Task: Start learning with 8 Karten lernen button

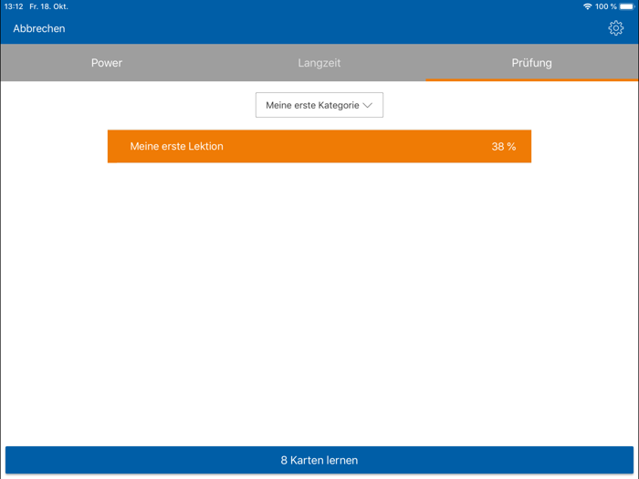Action: click(319, 460)
